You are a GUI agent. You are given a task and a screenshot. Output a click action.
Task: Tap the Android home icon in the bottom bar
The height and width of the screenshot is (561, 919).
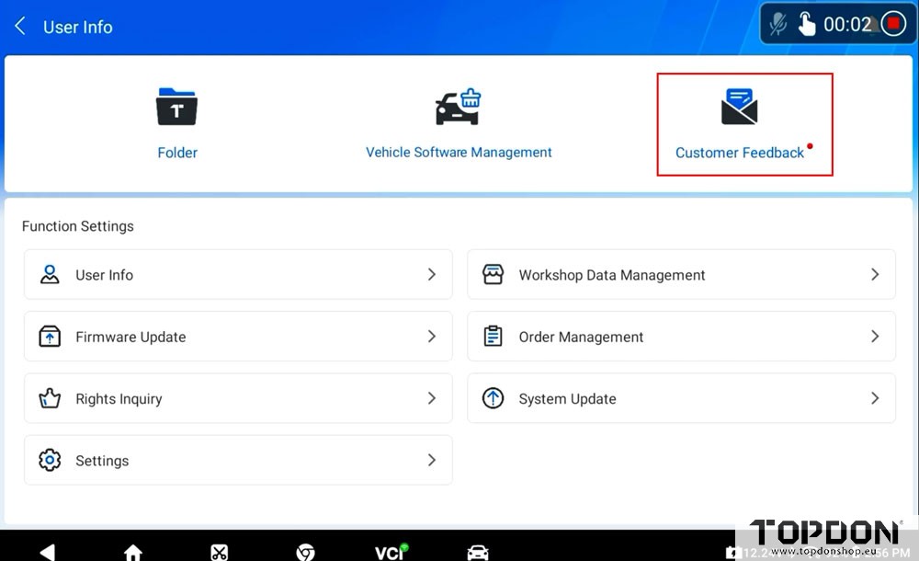[133, 552]
